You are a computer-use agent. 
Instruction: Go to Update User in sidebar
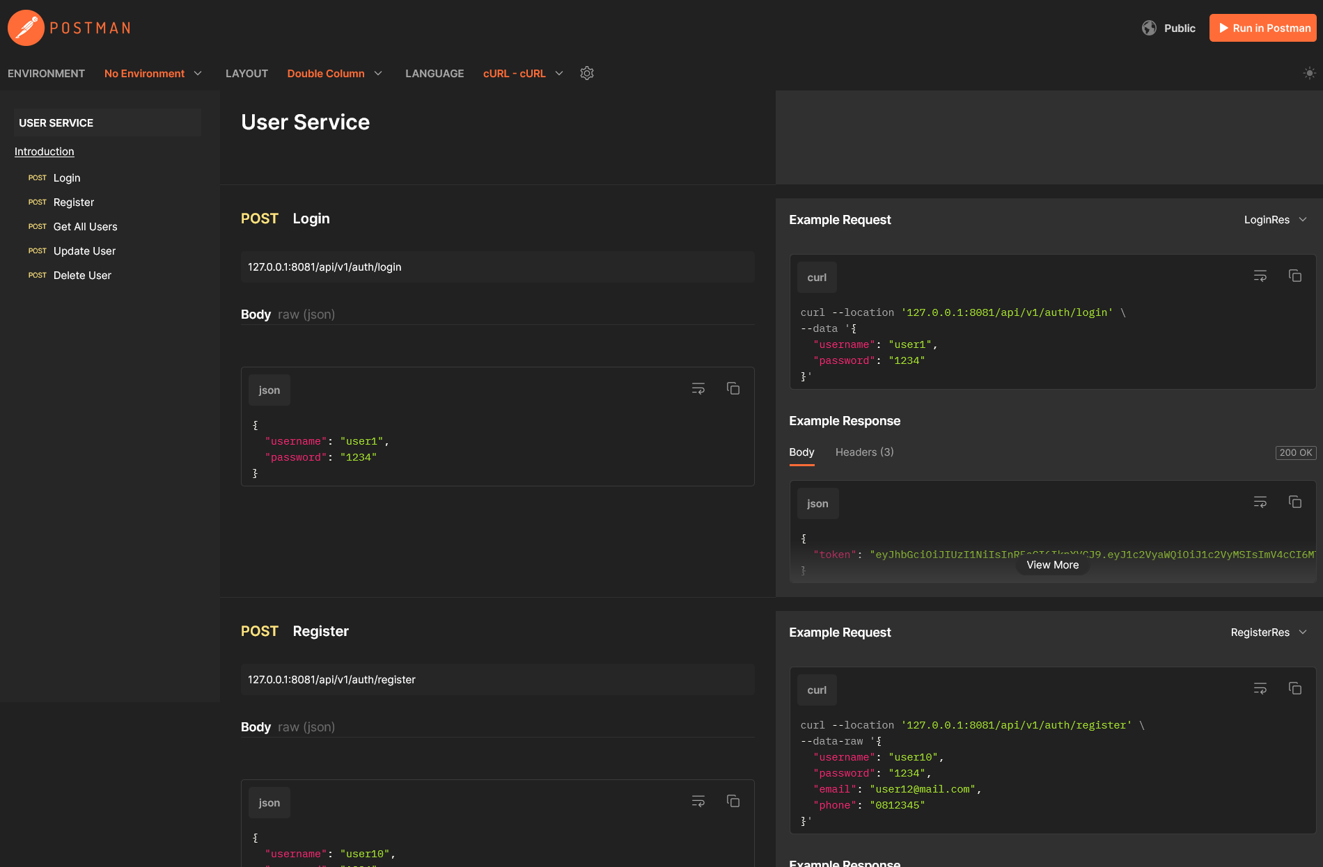coord(85,251)
